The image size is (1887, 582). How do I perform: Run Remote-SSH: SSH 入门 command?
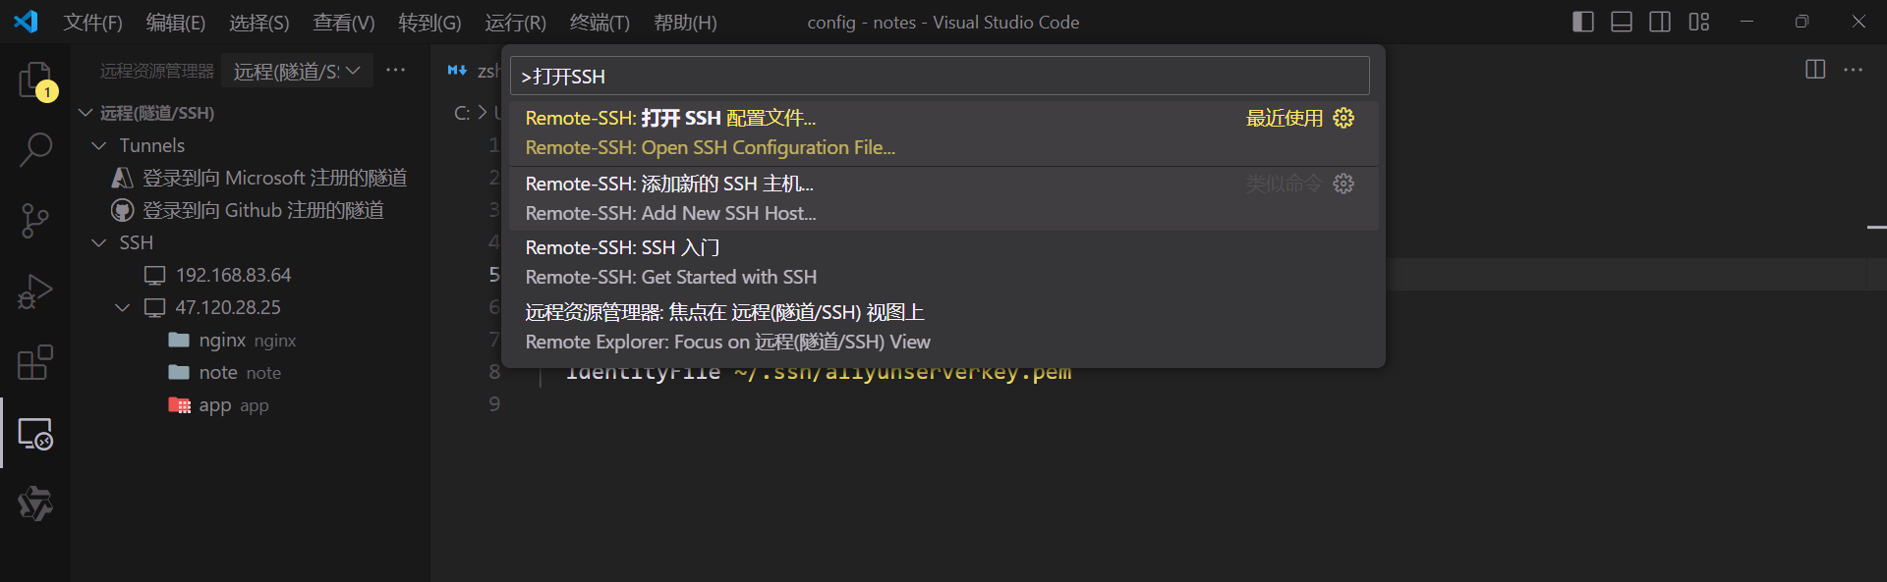click(x=943, y=263)
